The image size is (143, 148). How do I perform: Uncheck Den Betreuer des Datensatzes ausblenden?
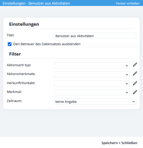click(10, 44)
